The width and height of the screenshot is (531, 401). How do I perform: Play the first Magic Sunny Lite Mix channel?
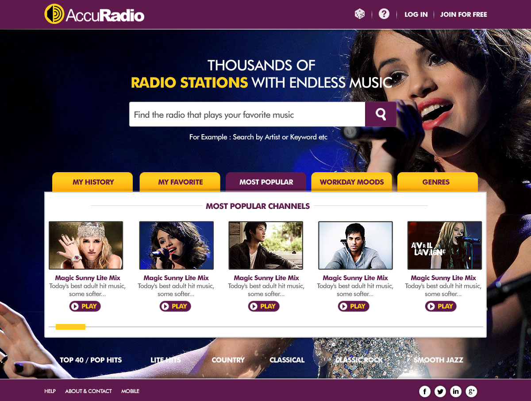85,306
